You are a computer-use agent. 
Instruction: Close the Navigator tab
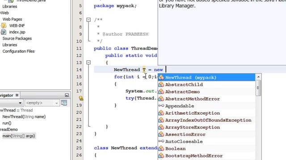coord(17,95)
